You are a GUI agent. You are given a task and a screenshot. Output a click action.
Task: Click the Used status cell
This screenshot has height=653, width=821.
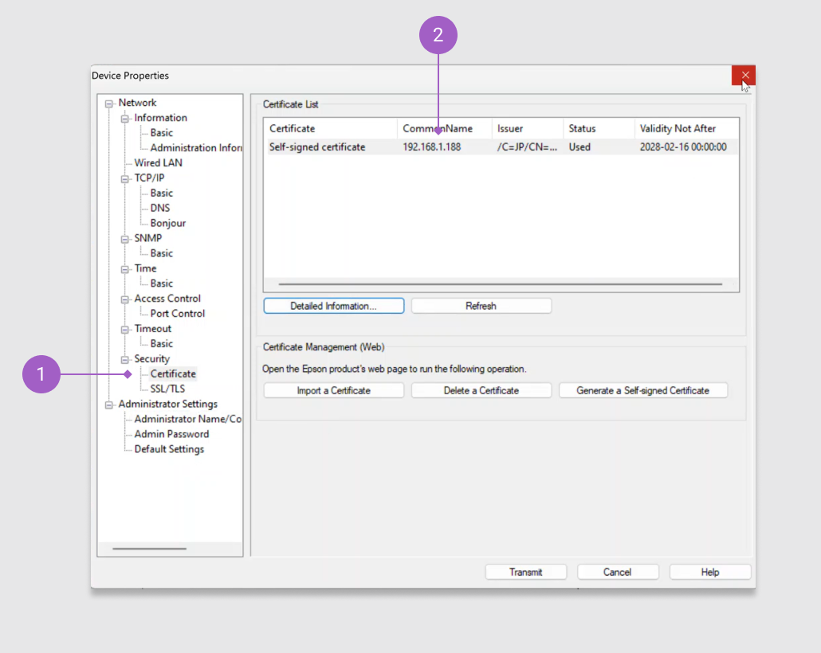pyautogui.click(x=579, y=147)
